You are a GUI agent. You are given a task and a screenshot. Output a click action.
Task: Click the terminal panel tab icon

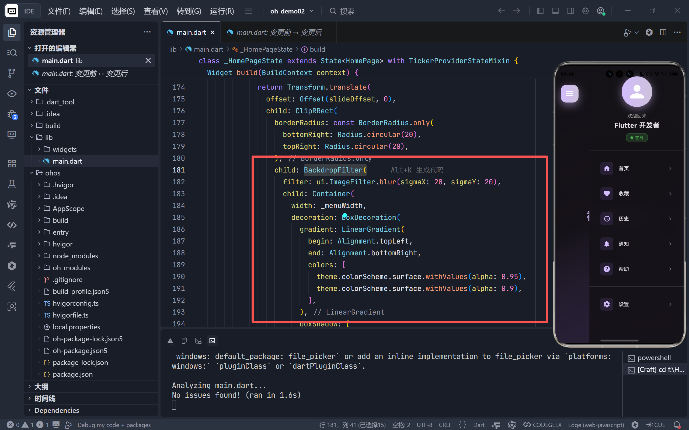click(x=212, y=340)
